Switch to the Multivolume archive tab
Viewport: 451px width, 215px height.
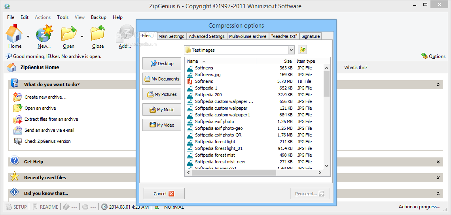[248, 36]
